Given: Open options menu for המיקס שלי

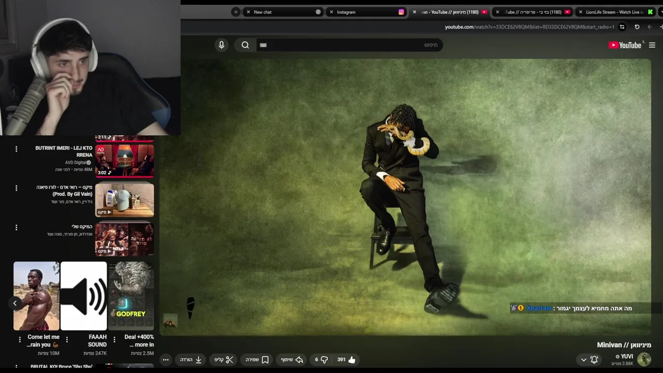Looking at the screenshot, I should (x=16, y=227).
